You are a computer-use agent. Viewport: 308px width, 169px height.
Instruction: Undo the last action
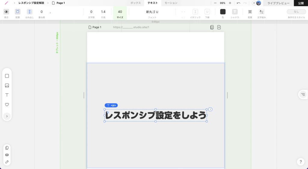pos(239,3)
